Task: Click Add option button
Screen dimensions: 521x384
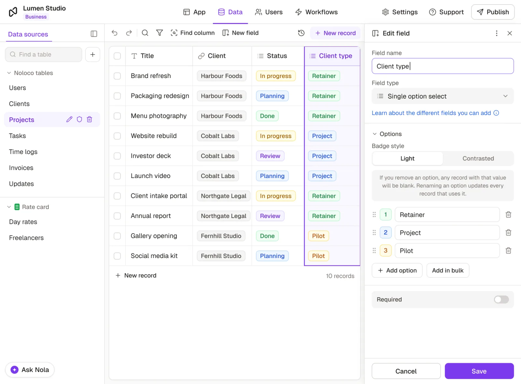Action: (397, 270)
